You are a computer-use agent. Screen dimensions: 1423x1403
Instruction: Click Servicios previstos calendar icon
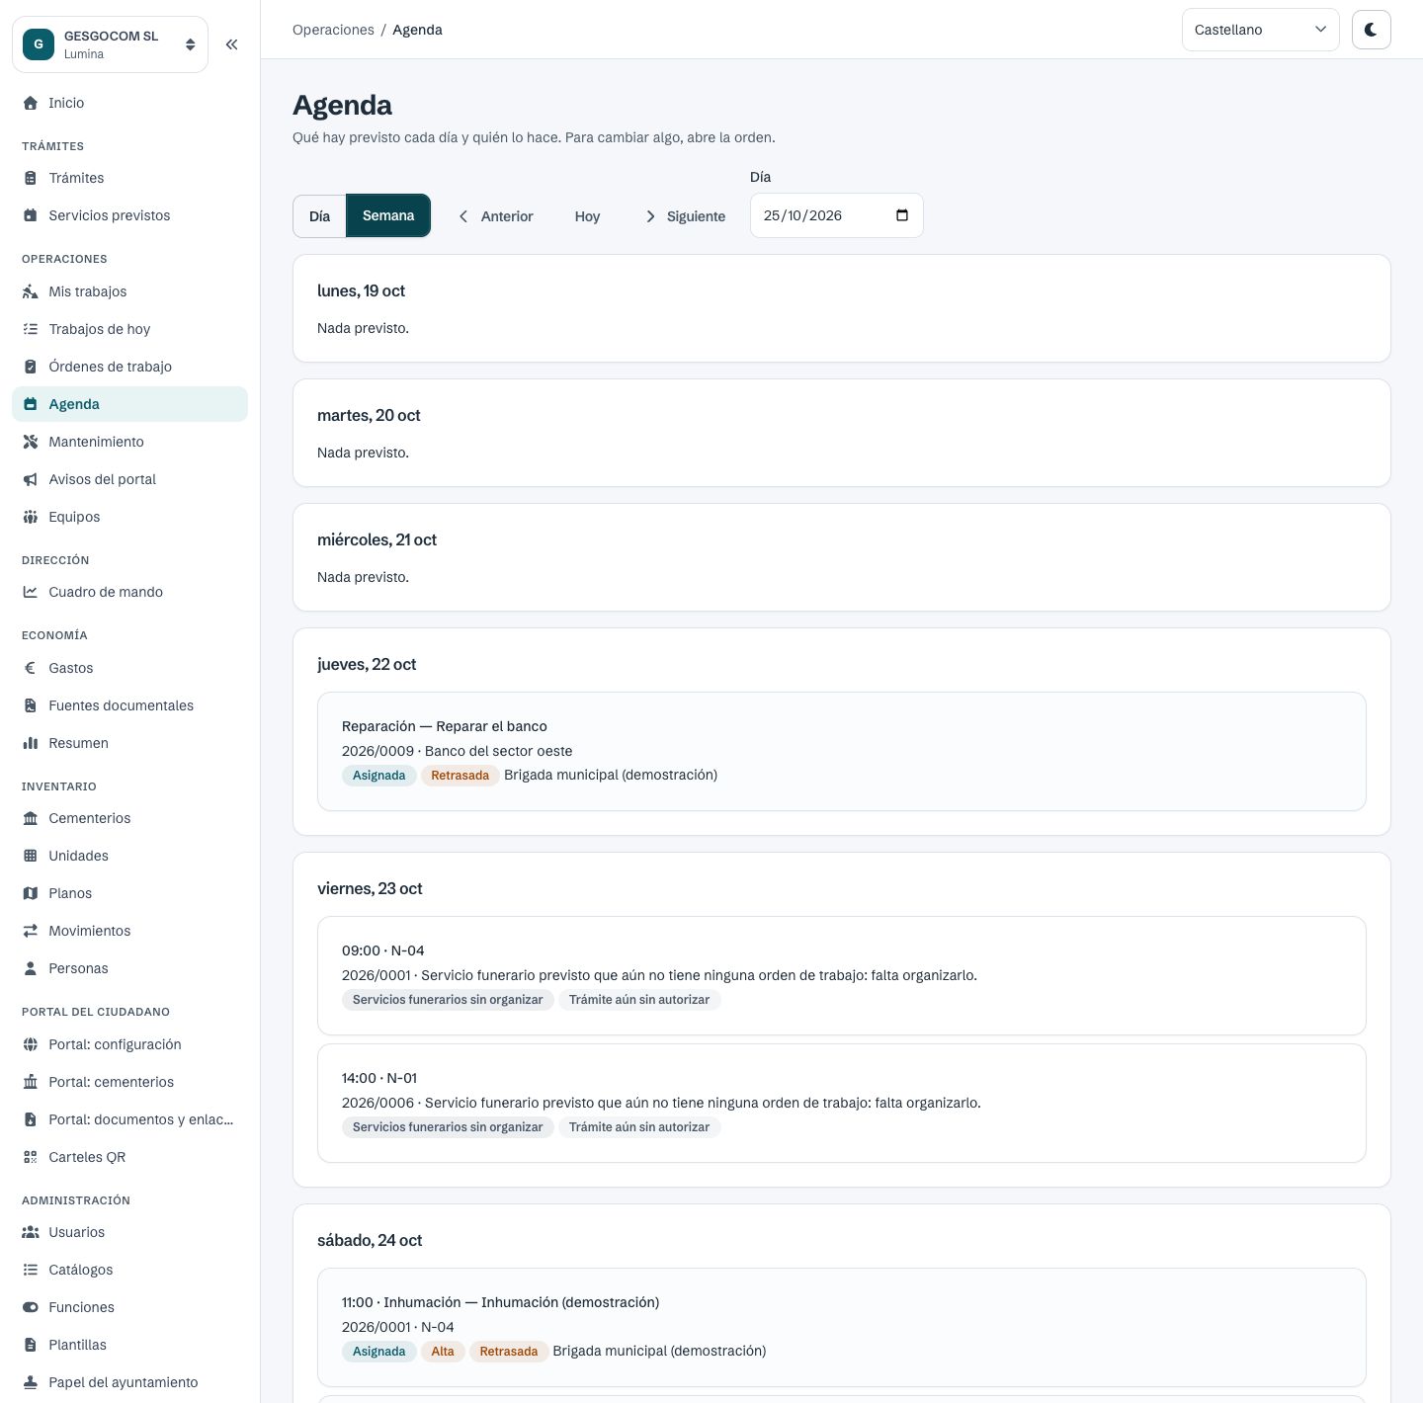click(31, 215)
